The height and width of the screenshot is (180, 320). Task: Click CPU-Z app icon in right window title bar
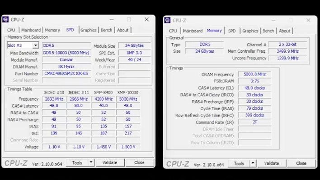click(167, 20)
